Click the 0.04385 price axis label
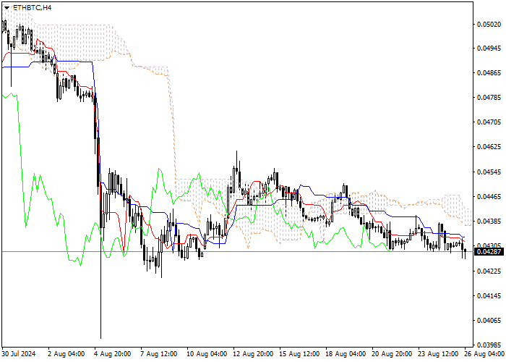Viewport: 506px width, 362px height. coord(489,222)
